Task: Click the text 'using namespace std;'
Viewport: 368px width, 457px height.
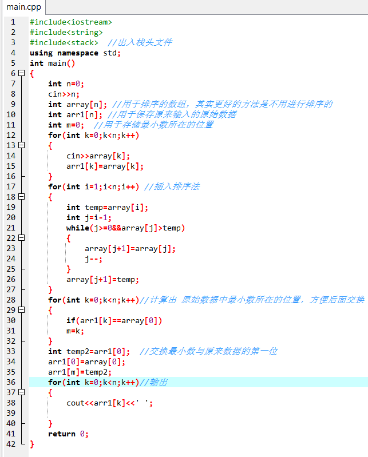Action: pyautogui.click(x=75, y=53)
